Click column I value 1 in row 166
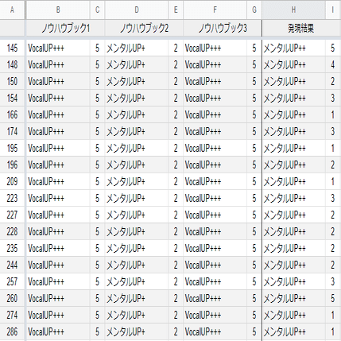 [x=333, y=114]
